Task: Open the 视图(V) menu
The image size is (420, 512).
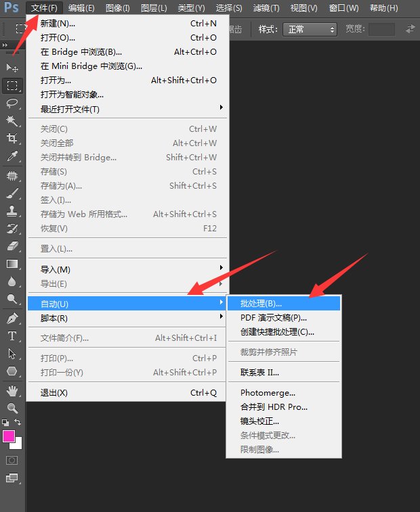Action: pyautogui.click(x=304, y=8)
